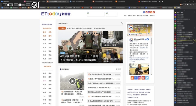Select the third carousel dot indicator

pos(90,33)
